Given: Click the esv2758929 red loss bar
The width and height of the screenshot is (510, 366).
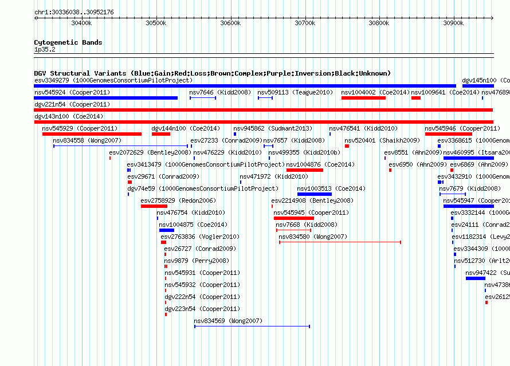Looking at the screenshot, I should (x=154, y=206).
